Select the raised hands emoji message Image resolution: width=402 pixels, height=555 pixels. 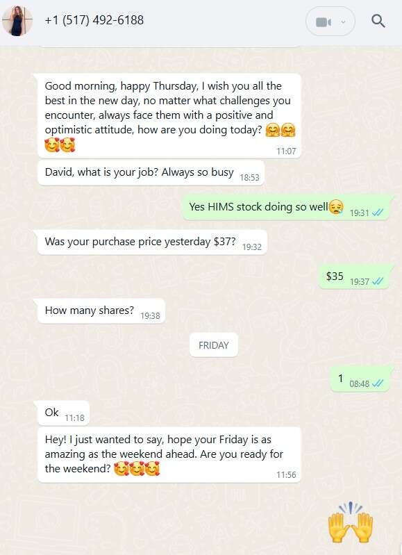pyautogui.click(x=351, y=522)
